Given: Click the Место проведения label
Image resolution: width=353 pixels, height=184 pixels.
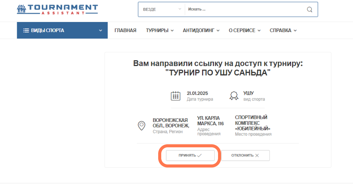Looking at the screenshot, I should [253, 134].
